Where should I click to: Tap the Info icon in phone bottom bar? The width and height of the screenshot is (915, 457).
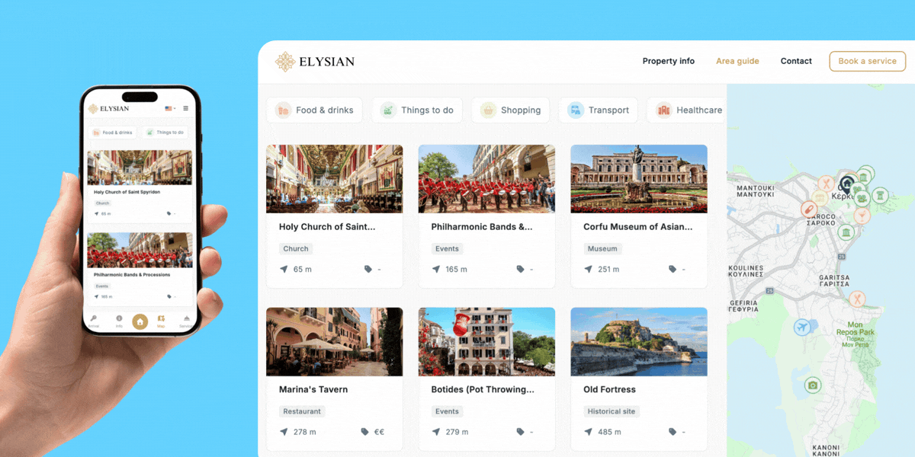point(119,320)
